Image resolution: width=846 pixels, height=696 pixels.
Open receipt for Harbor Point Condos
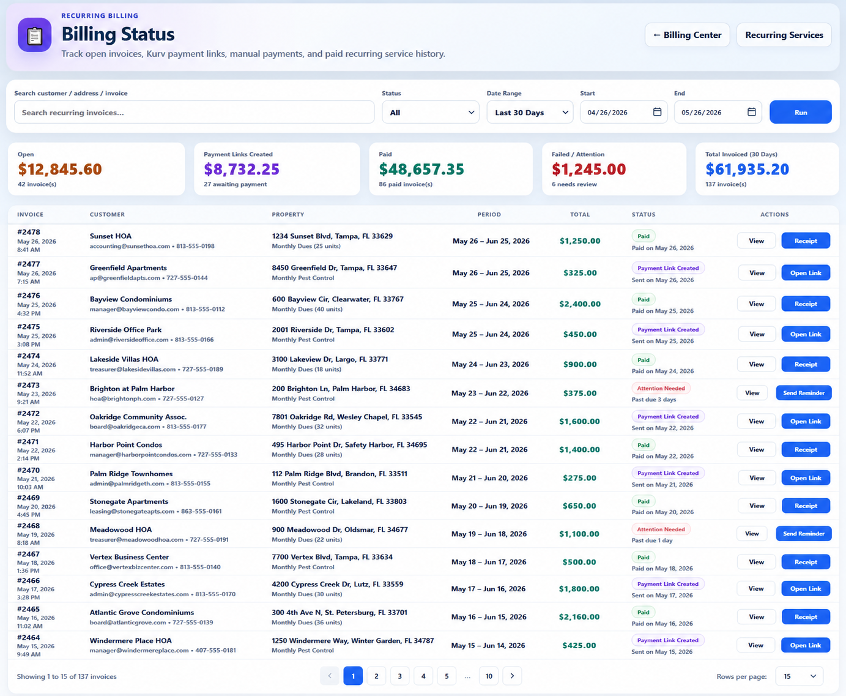tap(806, 449)
